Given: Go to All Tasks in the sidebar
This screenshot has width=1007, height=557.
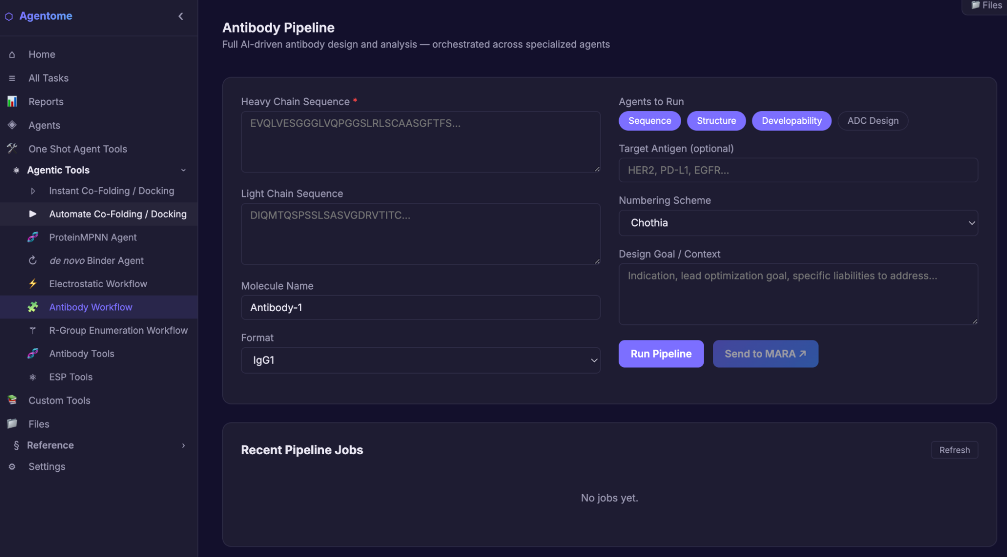Looking at the screenshot, I should point(48,78).
